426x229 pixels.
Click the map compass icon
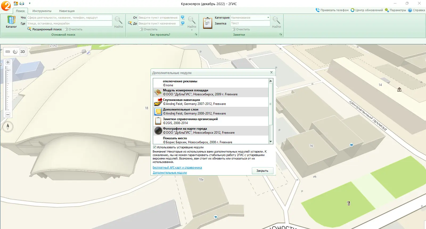click(8, 126)
